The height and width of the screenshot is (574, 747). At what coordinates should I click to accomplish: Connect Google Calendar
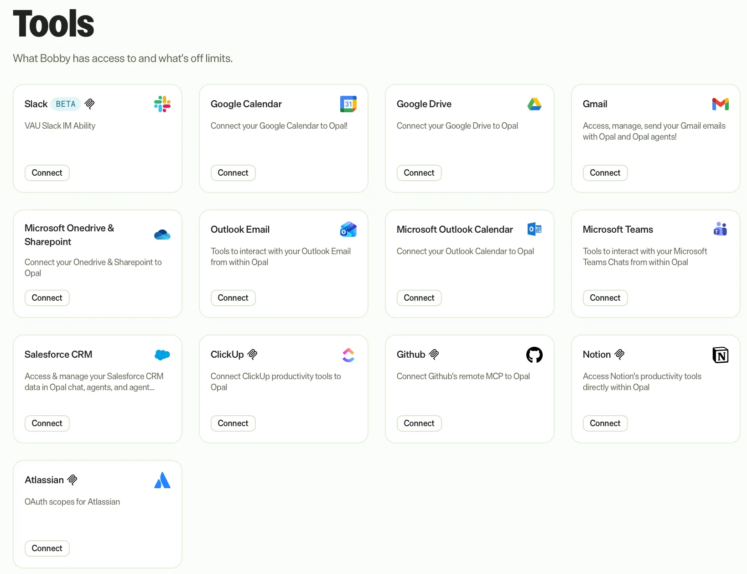[x=233, y=173]
